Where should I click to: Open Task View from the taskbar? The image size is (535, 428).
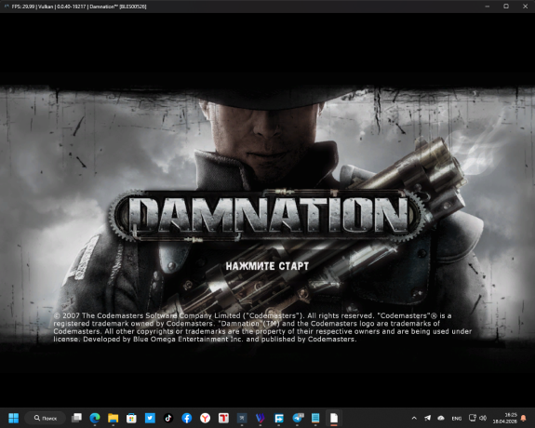76,418
